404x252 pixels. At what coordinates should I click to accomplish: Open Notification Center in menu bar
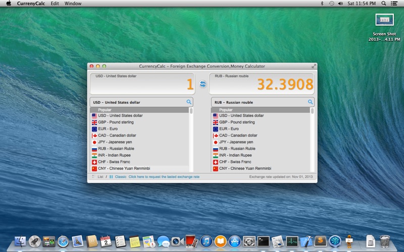[x=394, y=4]
